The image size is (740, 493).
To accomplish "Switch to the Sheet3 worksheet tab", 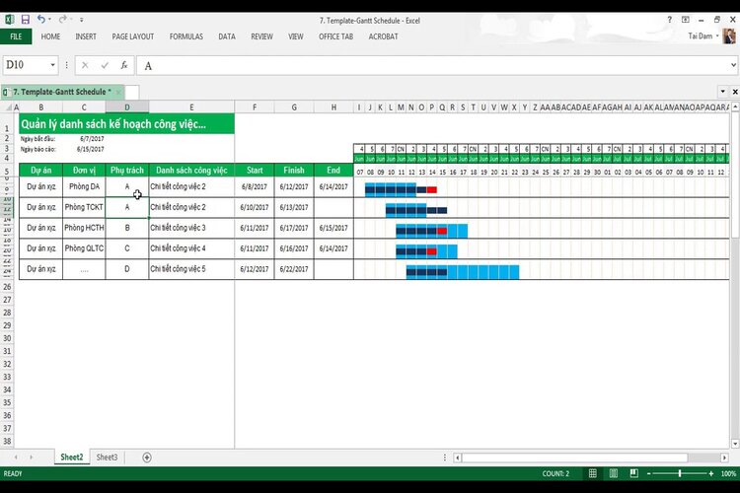I will click(108, 458).
